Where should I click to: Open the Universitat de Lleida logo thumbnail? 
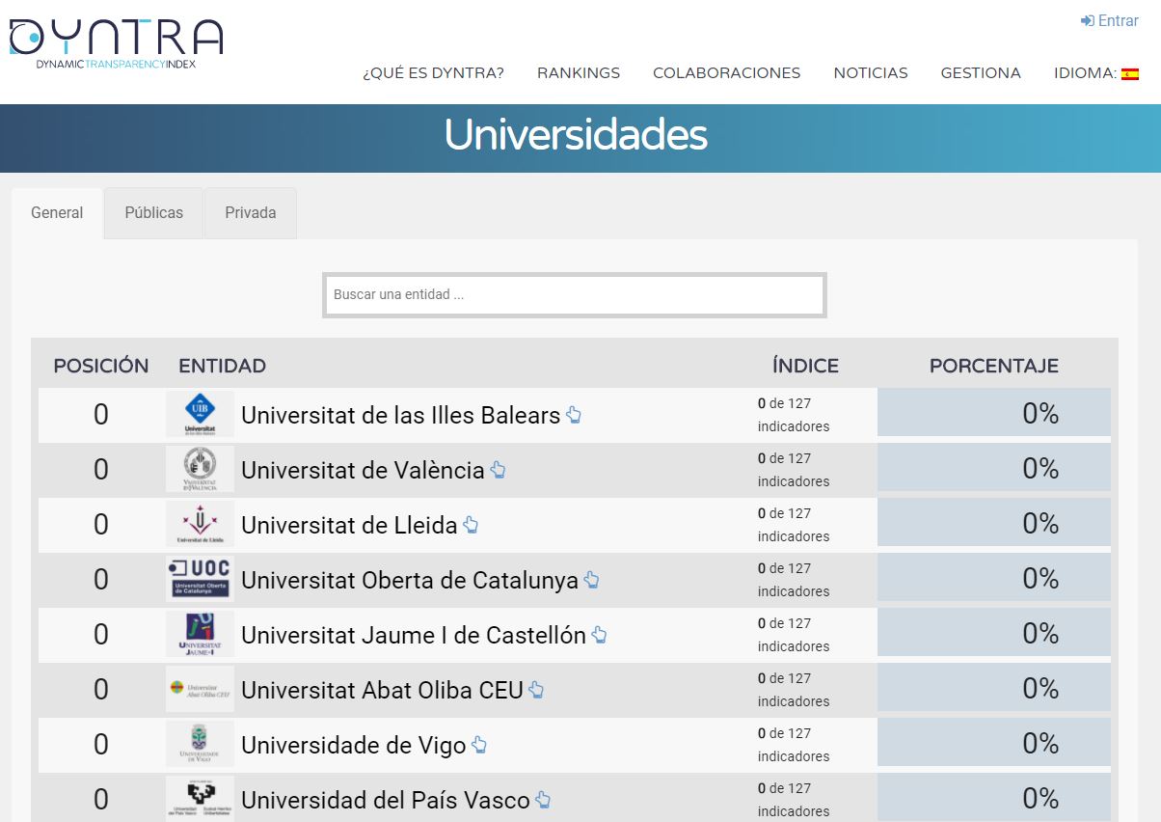(200, 525)
